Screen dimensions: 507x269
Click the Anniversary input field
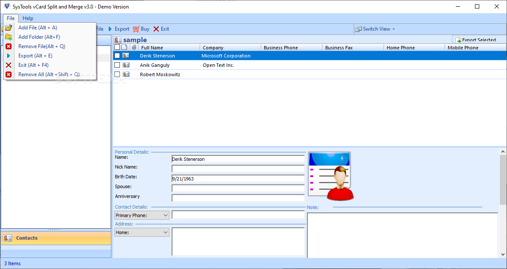click(238, 198)
